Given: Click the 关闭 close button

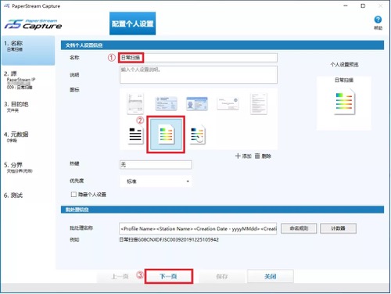Looking at the screenshot, I should pos(271,276).
